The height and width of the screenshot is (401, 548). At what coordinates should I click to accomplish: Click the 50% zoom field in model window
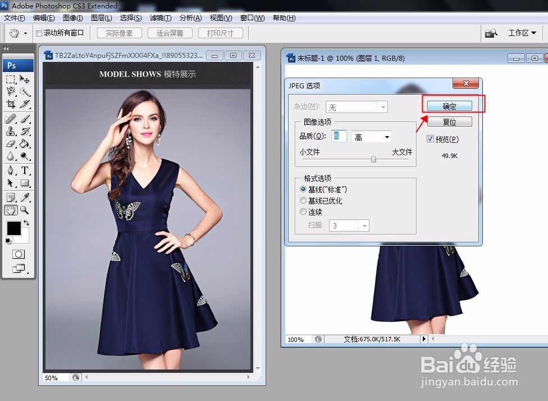[x=56, y=378]
